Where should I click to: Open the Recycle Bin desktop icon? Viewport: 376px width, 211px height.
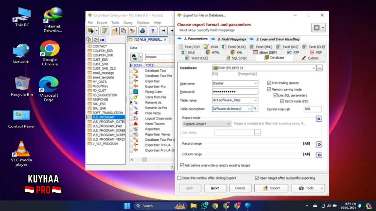22,86
